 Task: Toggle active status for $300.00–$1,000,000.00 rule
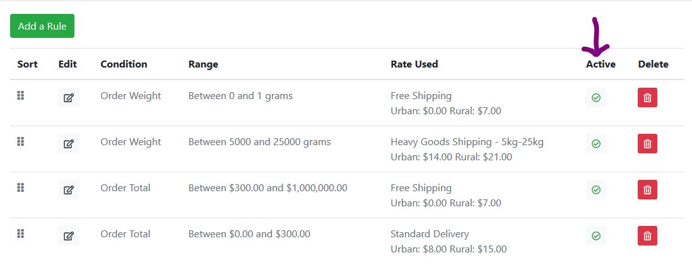pyautogui.click(x=596, y=190)
